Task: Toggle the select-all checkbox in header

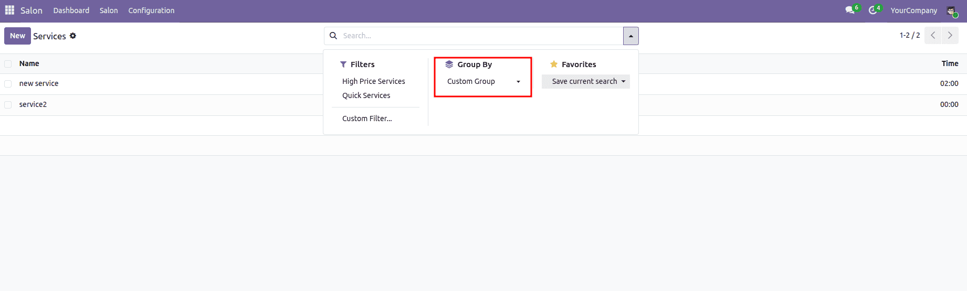Action: coord(8,64)
